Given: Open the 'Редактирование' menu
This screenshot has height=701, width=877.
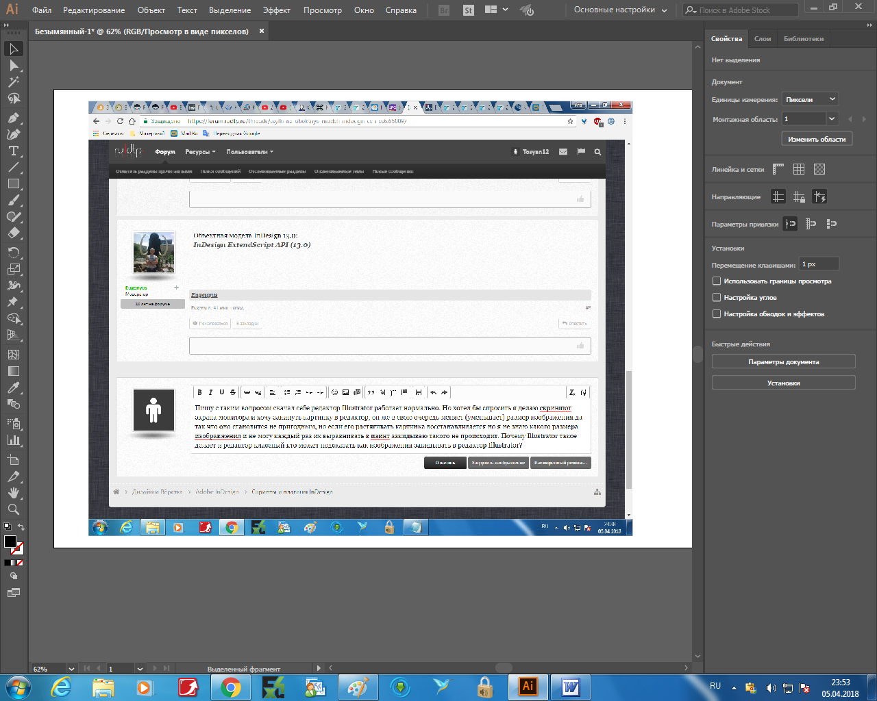Looking at the screenshot, I should point(94,10).
